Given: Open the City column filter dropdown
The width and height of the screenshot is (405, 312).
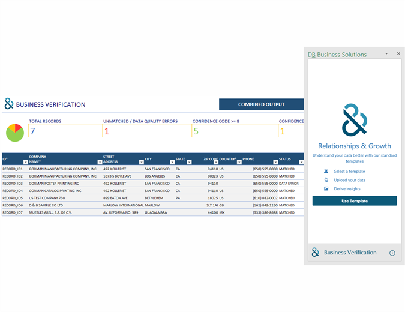Looking at the screenshot, I should pos(172,162).
